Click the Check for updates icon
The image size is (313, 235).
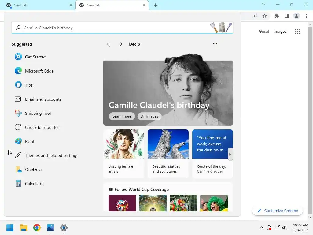pyautogui.click(x=18, y=127)
